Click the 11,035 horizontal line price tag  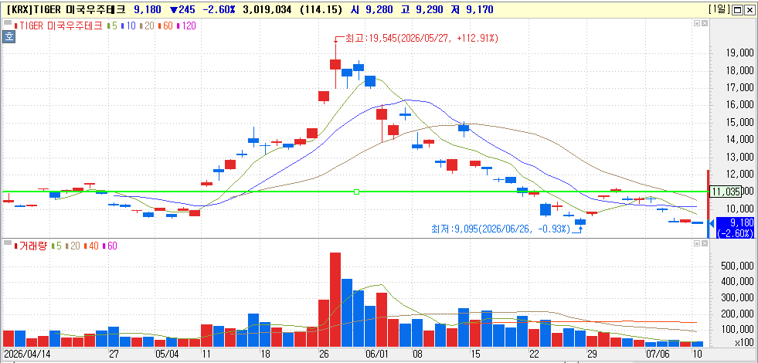pyautogui.click(x=726, y=192)
